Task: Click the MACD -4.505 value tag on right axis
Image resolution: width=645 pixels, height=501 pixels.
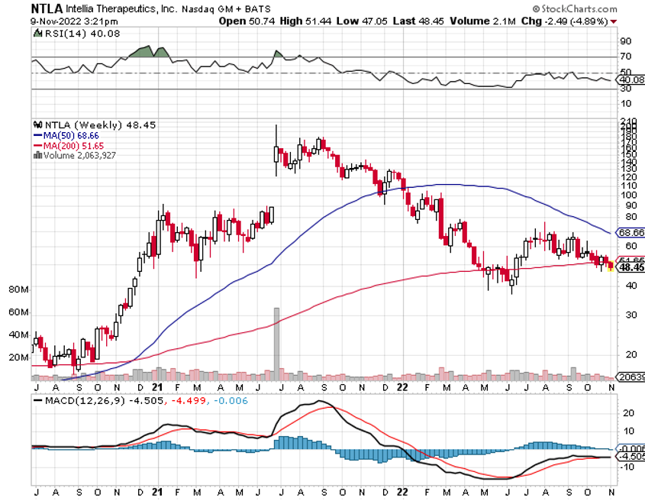Action: point(629,457)
